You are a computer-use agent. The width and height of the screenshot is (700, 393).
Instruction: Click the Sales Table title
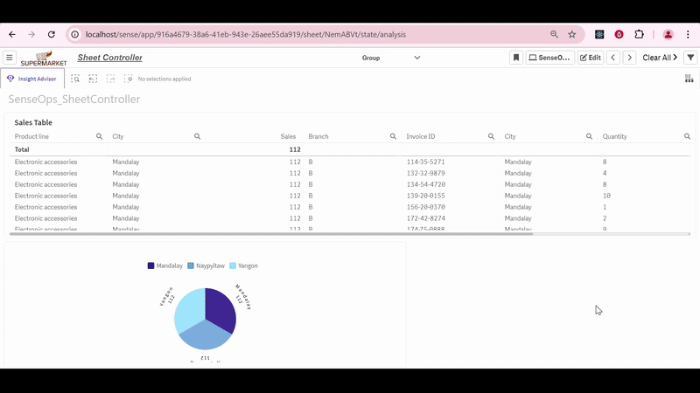pyautogui.click(x=33, y=122)
